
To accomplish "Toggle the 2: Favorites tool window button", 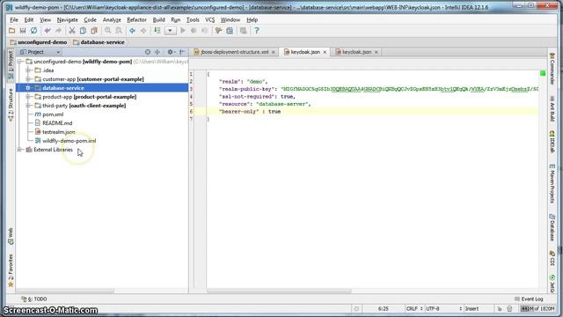I will coord(11,270).
